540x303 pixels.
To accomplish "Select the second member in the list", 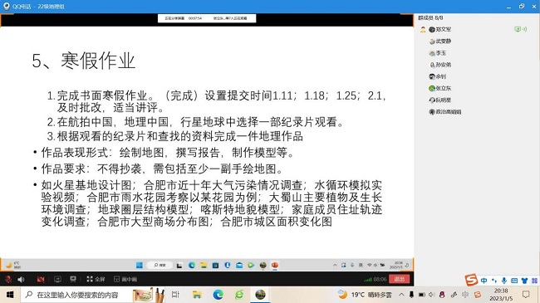I will pyautogui.click(x=440, y=42).
